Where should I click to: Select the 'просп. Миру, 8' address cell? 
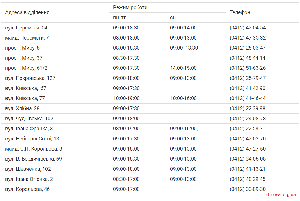(x=55, y=48)
